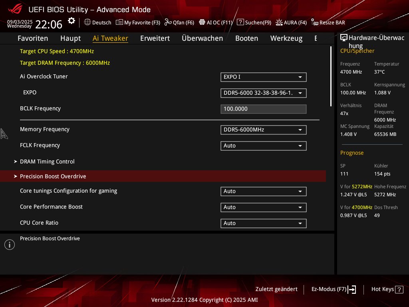The height and width of the screenshot is (307, 409).
Task: Open the Ai Overclock Tuner dropdown
Action: [x=264, y=77]
